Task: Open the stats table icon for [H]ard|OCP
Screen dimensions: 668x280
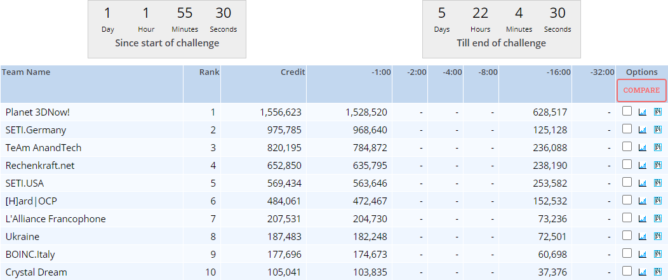Action: (657, 201)
